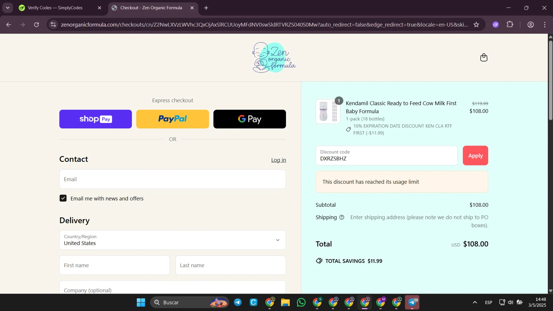This screenshot has width=553, height=311.
Task: Close the Checkout tab
Action: [x=192, y=8]
